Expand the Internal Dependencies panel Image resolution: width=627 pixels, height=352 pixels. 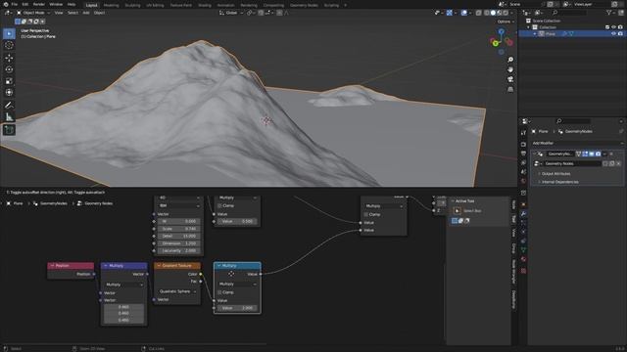[559, 182]
